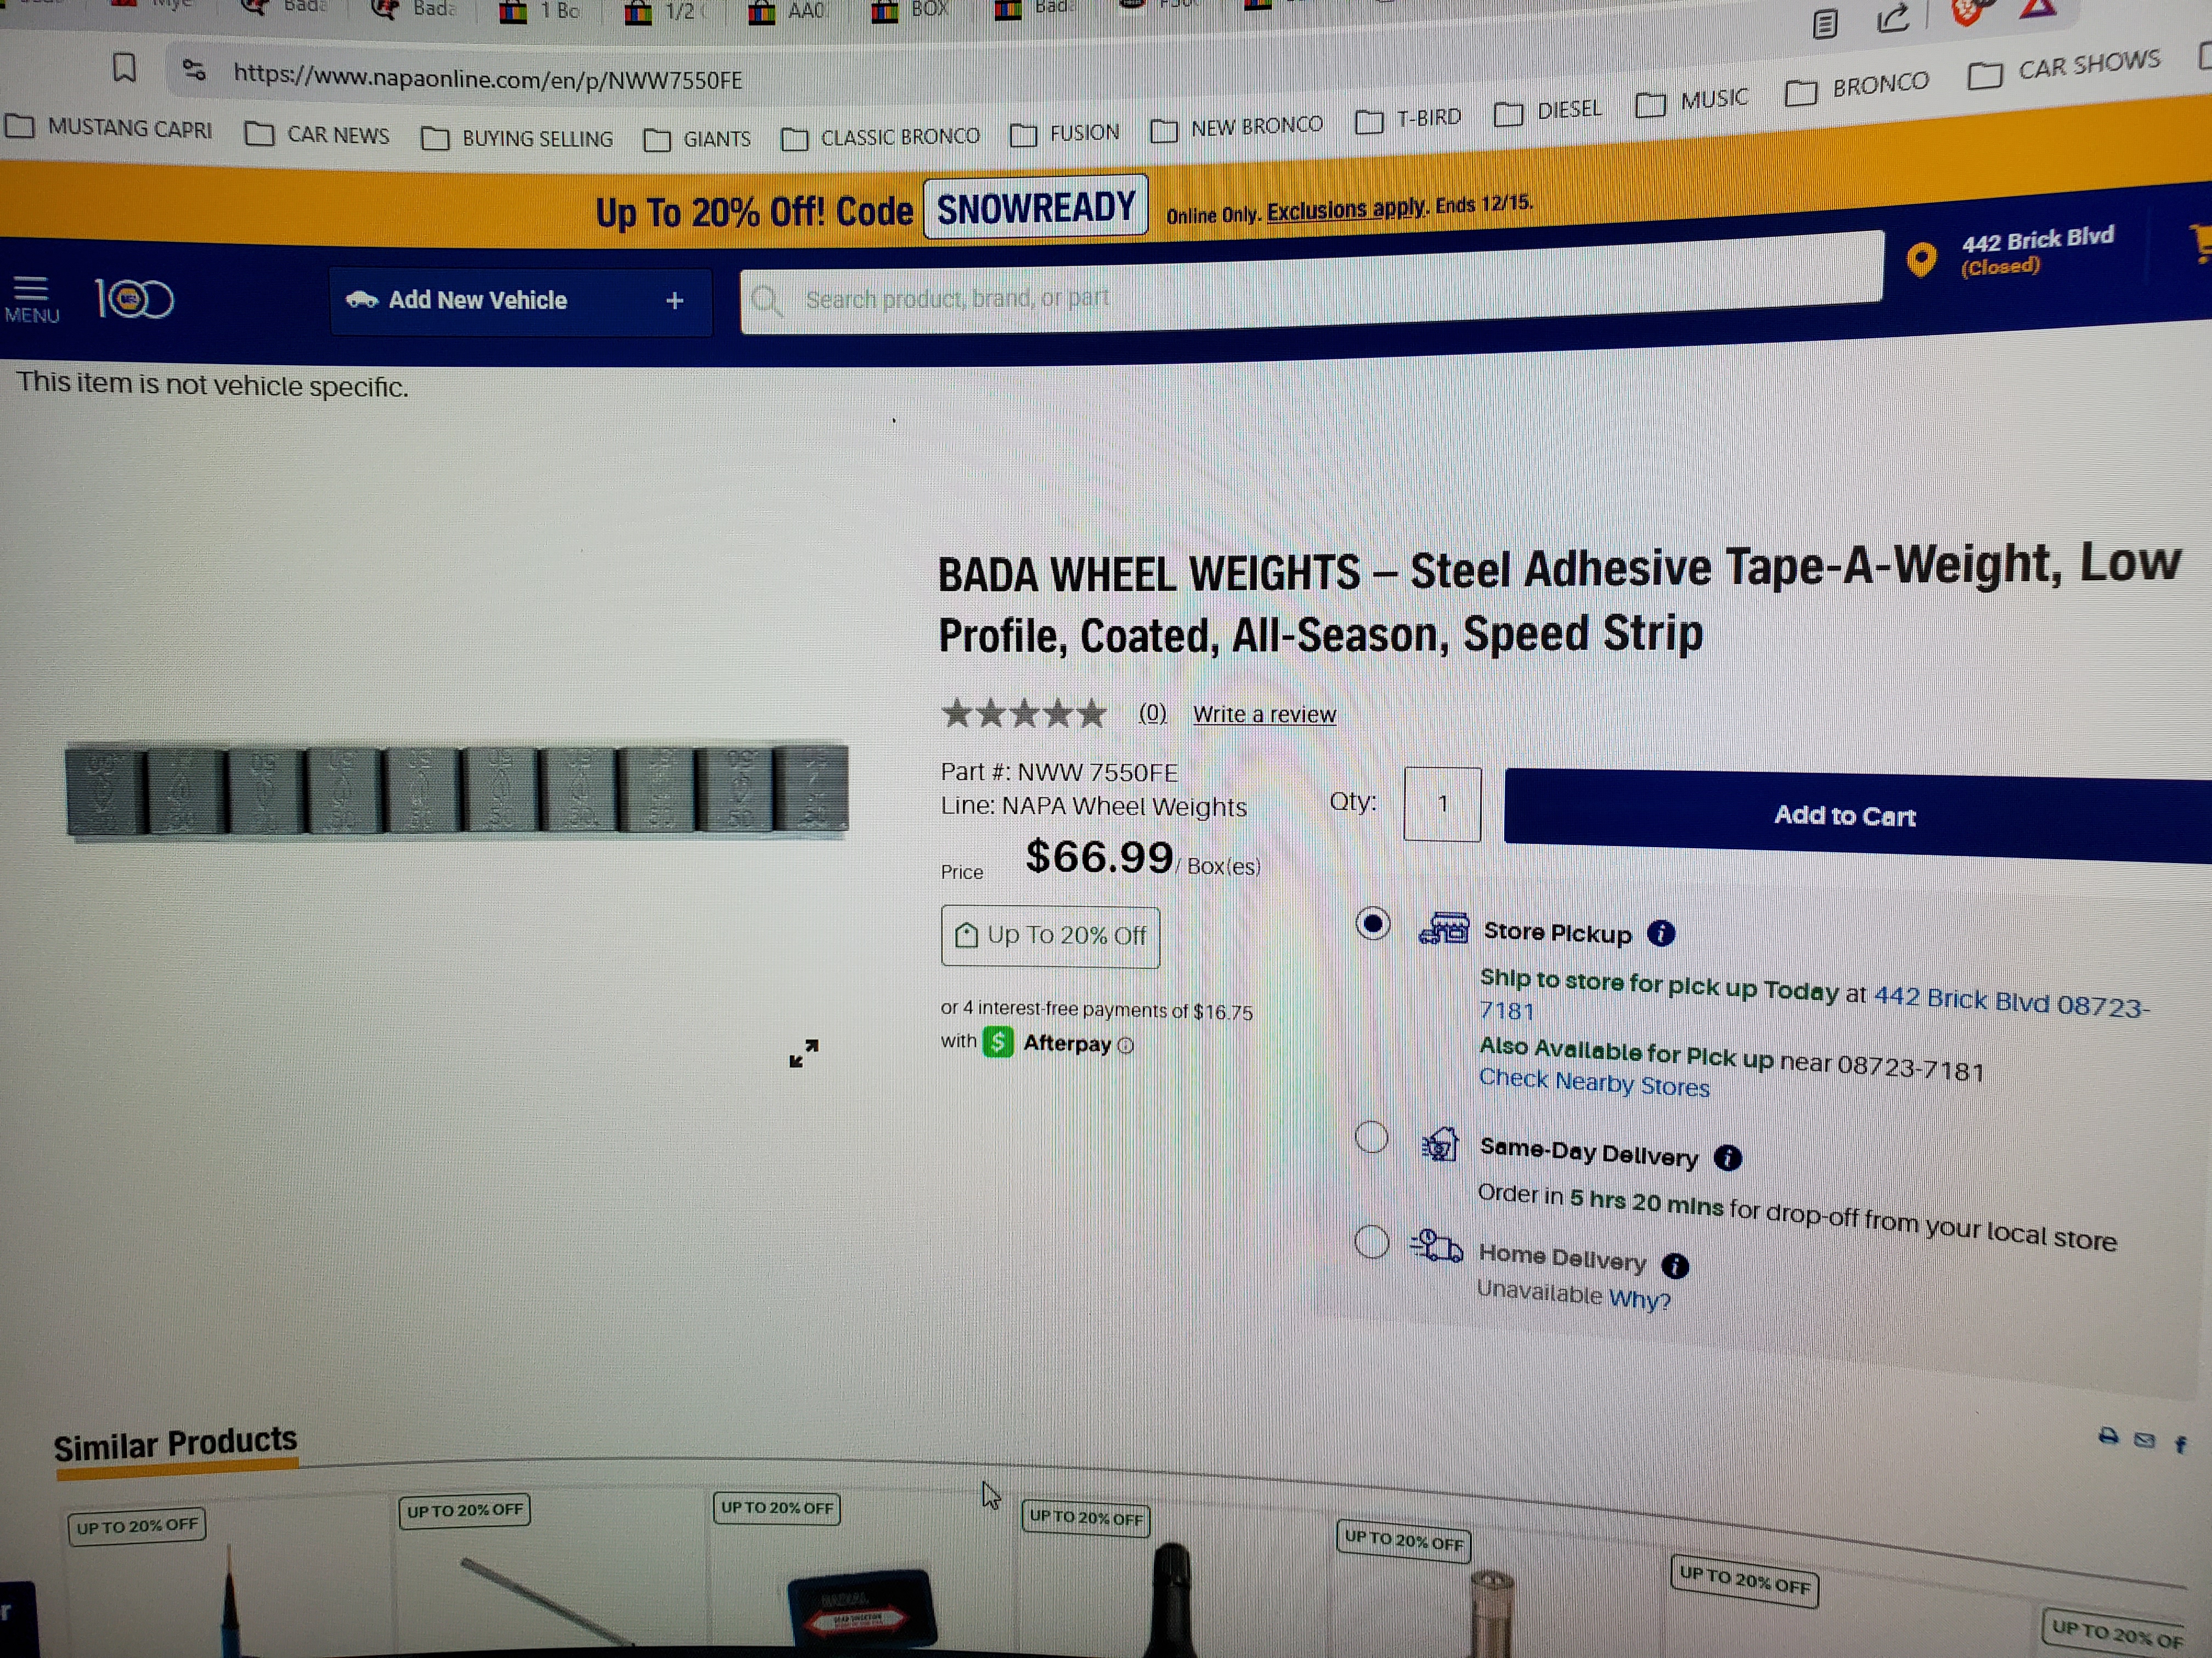Click the Same-Day Delivery info icon

(1727, 1157)
